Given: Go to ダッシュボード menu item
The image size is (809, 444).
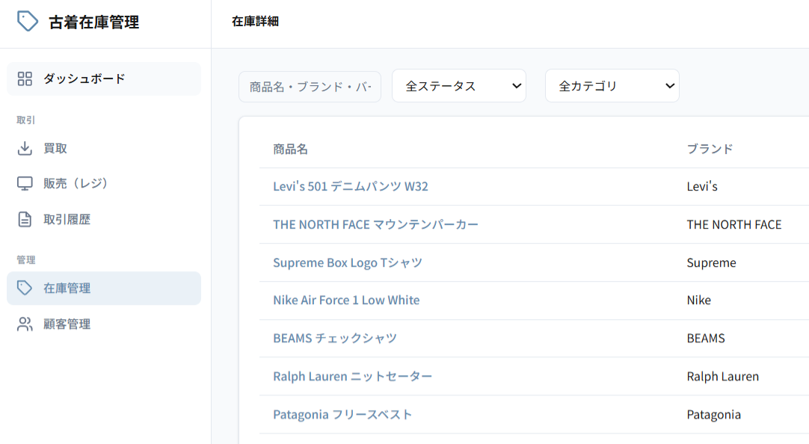Looking at the screenshot, I should click(x=84, y=78).
